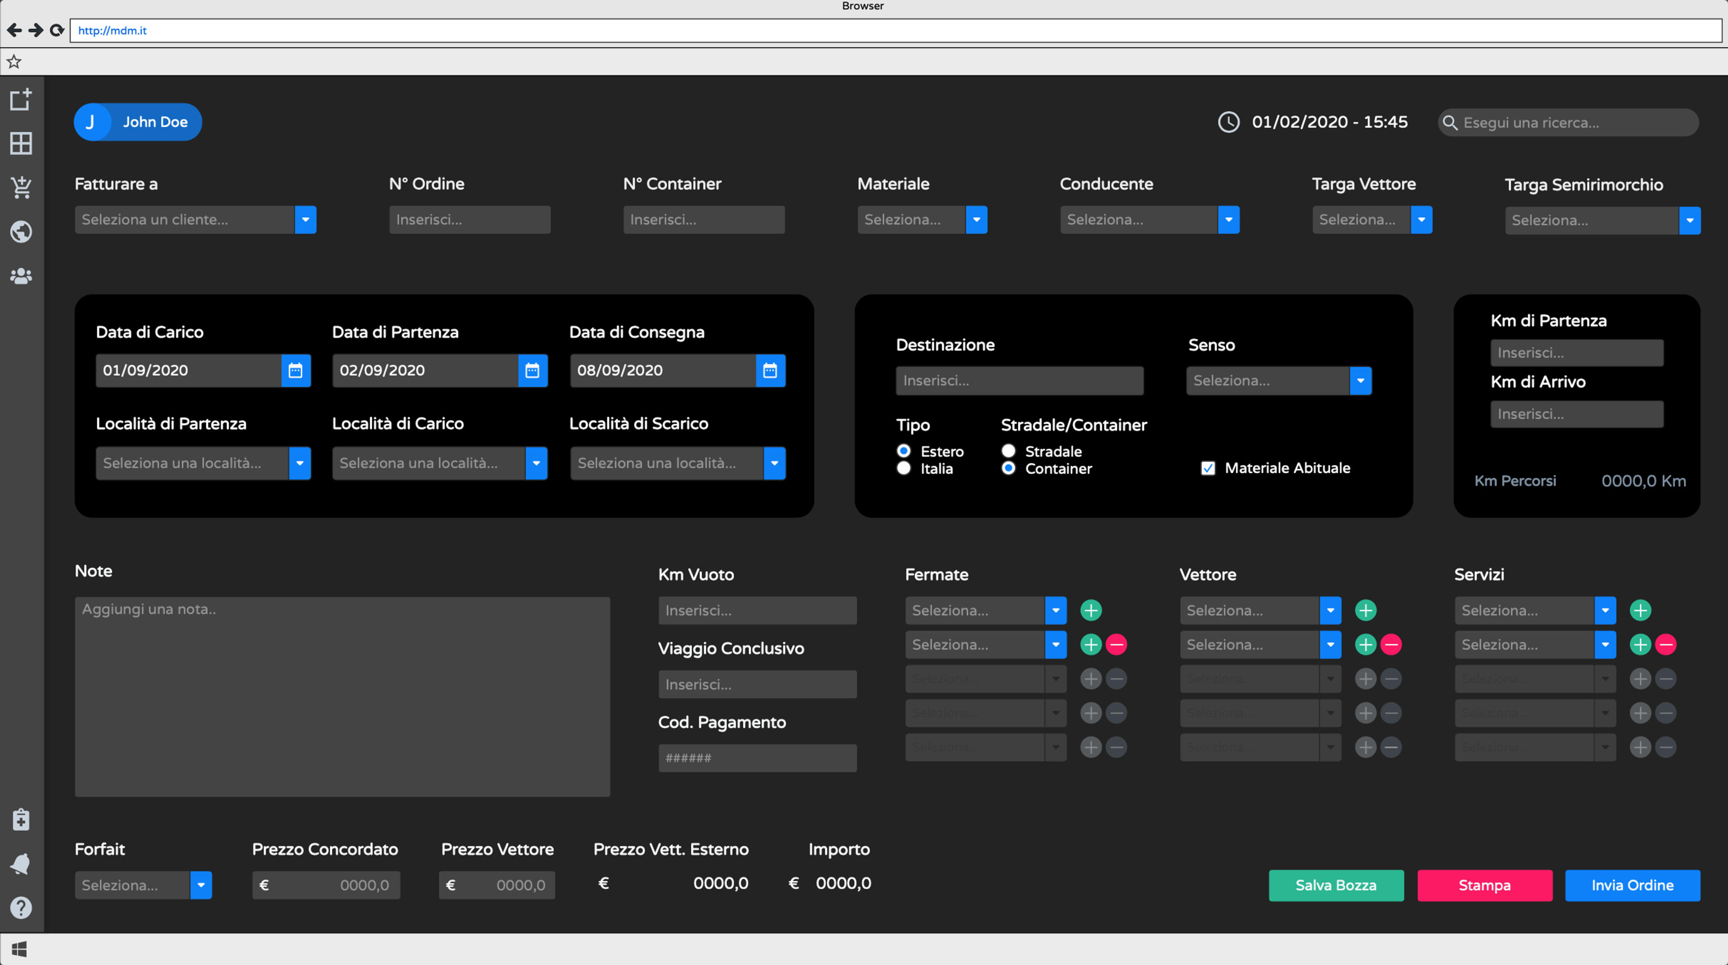Focus the Km di Arrivo field
The width and height of the screenshot is (1728, 965).
[x=1577, y=414]
